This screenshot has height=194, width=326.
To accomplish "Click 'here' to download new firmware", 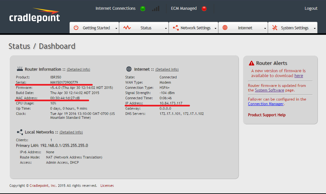I will (299, 76).
